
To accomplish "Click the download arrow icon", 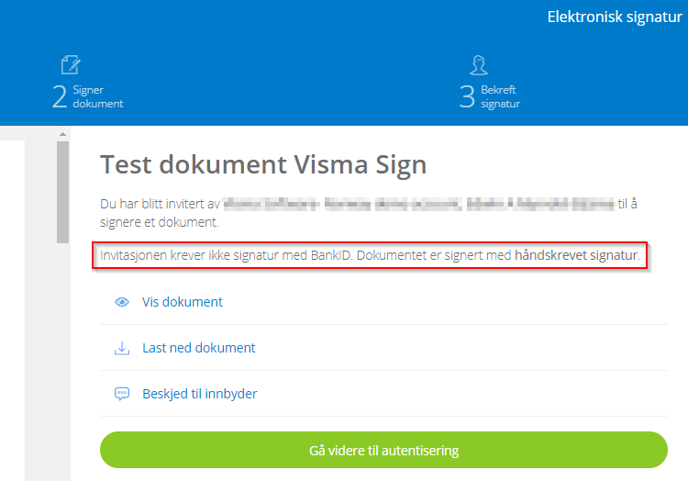I will (x=121, y=348).
